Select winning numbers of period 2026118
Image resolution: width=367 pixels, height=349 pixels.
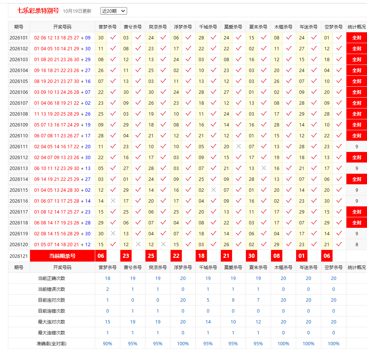62,223
